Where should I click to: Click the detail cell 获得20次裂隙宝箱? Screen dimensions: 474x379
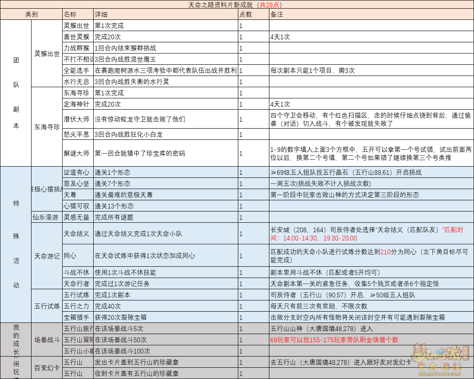pyautogui.click(x=166, y=317)
